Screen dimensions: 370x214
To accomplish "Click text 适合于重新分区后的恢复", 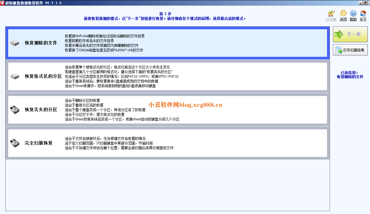I will [84, 105].
